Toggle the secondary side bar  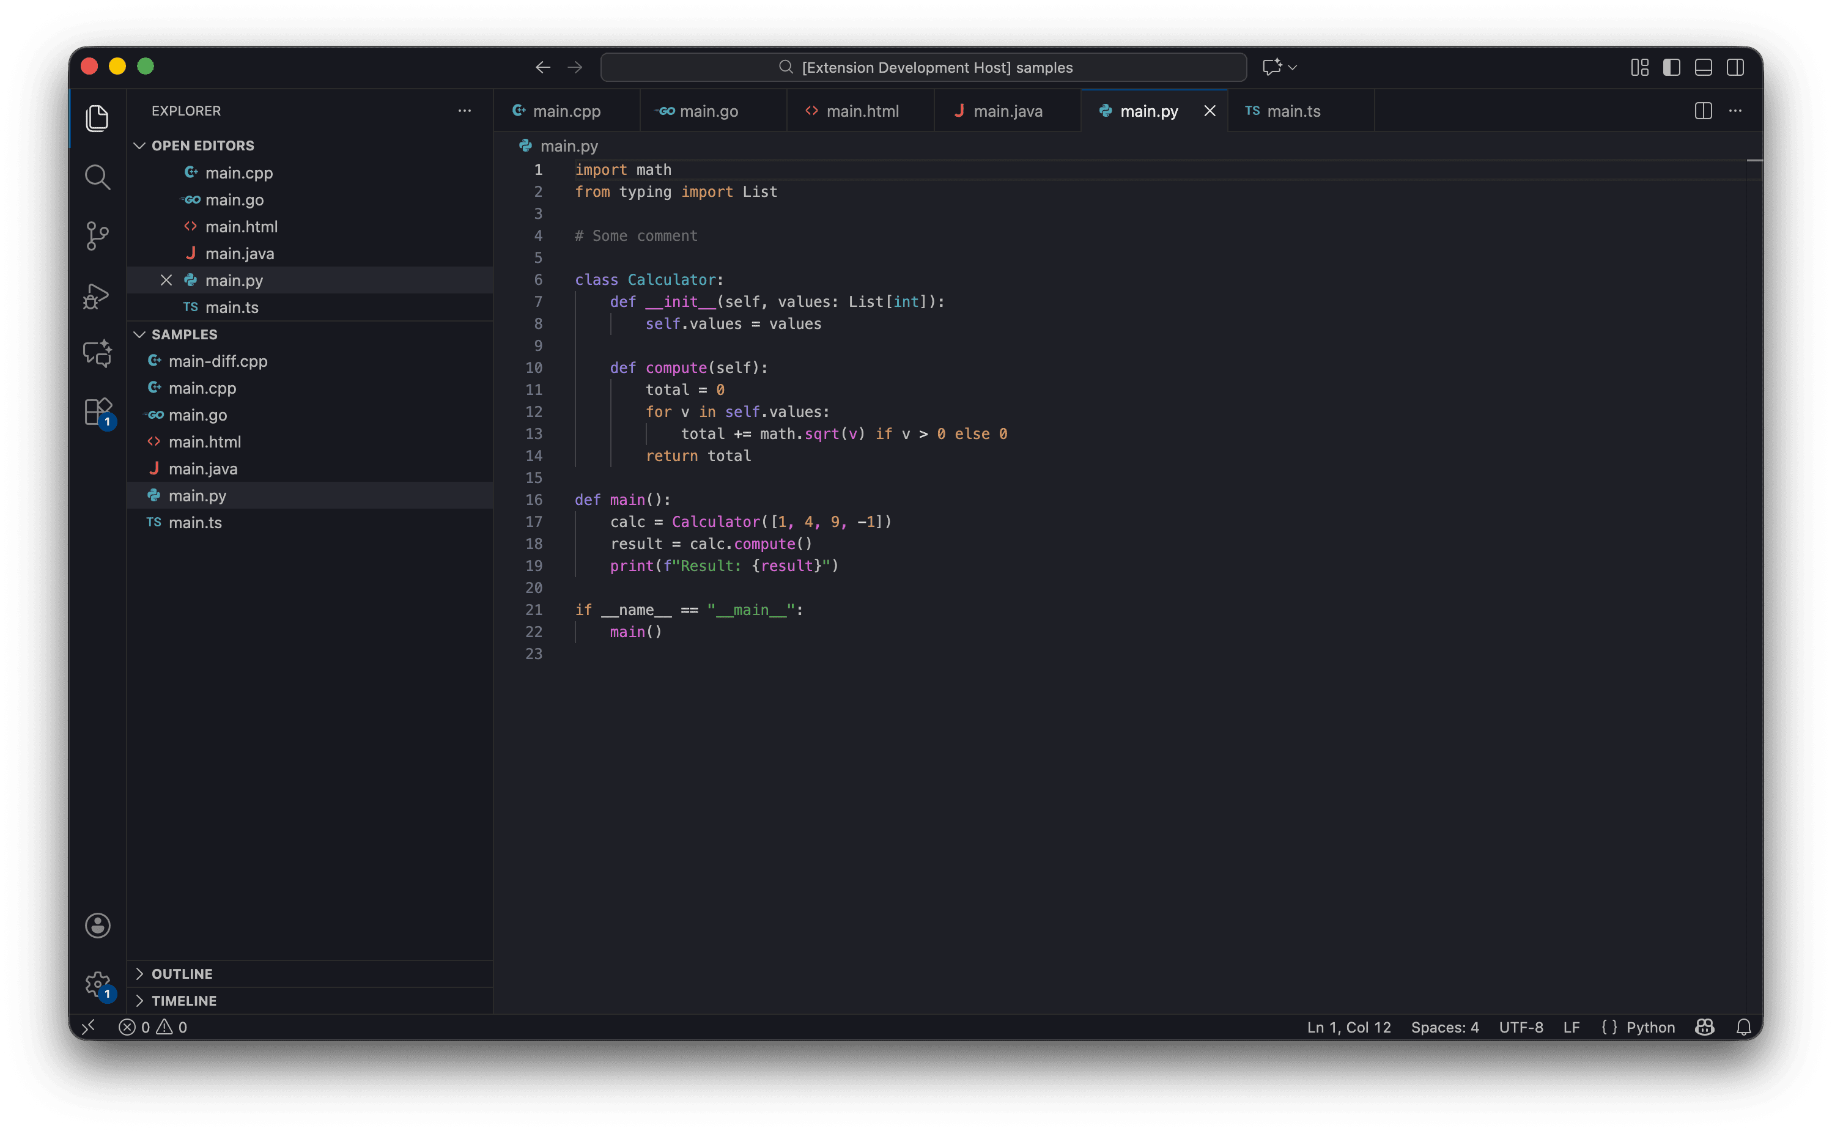1735,67
